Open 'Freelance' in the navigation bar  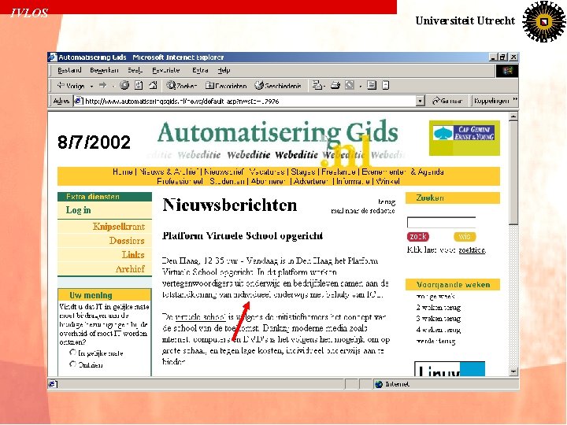point(338,172)
